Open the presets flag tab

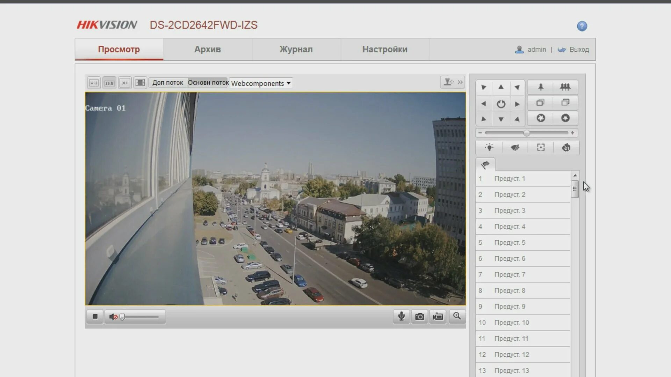pos(485,164)
